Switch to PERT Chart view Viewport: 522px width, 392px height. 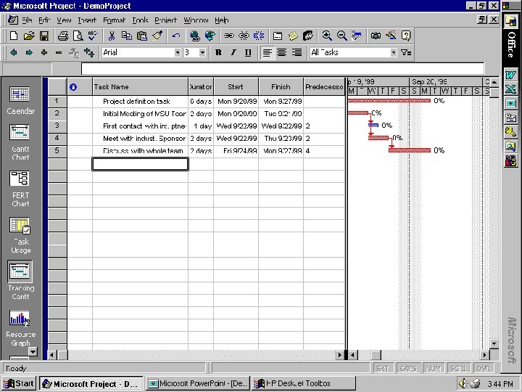point(20,189)
